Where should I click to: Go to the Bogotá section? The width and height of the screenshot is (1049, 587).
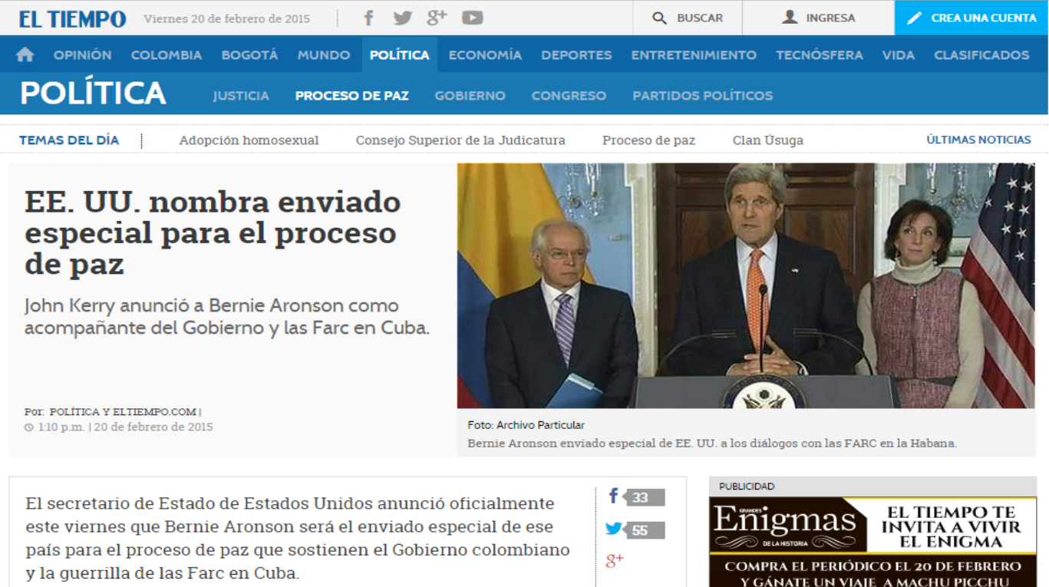point(249,55)
